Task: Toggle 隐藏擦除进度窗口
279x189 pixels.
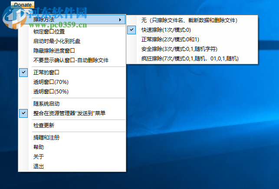Action: click(72, 51)
